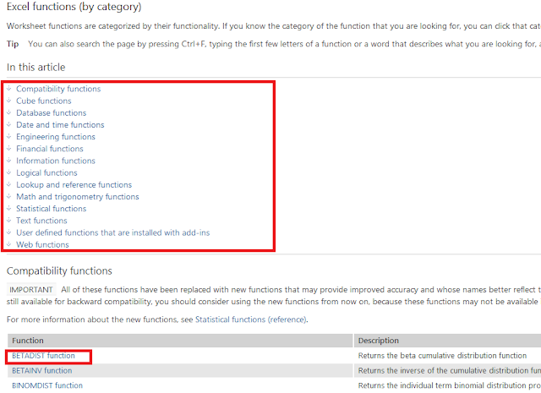The image size is (541, 393).
Task: Click 'Returns the beta cumulative distribution function' text
Action: [442, 356]
